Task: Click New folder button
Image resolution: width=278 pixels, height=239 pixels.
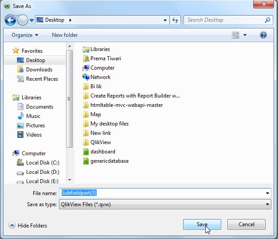Action: [x=65, y=35]
